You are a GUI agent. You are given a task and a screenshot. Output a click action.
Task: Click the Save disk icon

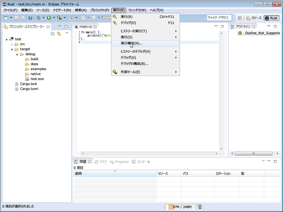[x=16, y=18]
